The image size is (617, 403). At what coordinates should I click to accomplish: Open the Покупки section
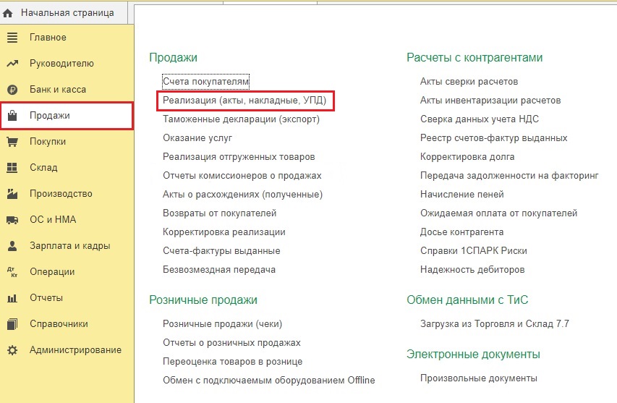[x=67, y=142]
